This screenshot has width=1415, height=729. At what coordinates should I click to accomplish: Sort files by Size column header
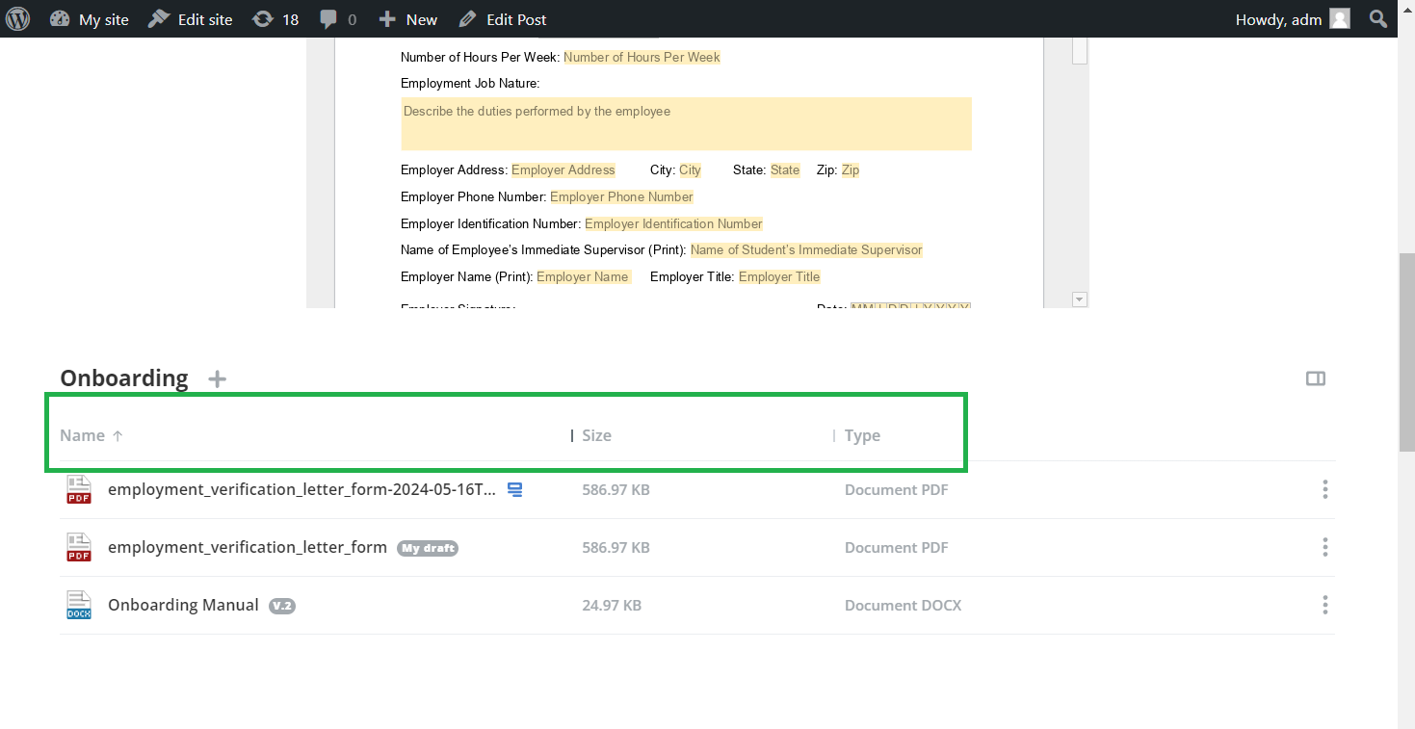[x=596, y=435]
